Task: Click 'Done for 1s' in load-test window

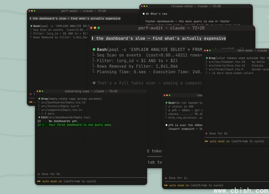Action: (178, 178)
